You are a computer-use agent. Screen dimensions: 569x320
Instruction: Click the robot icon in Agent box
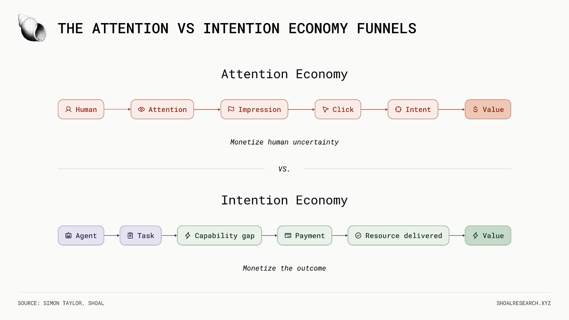pyautogui.click(x=68, y=236)
